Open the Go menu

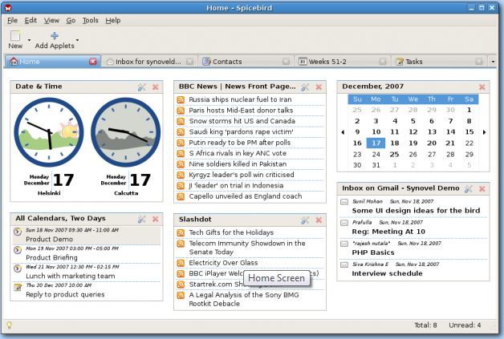(x=71, y=21)
